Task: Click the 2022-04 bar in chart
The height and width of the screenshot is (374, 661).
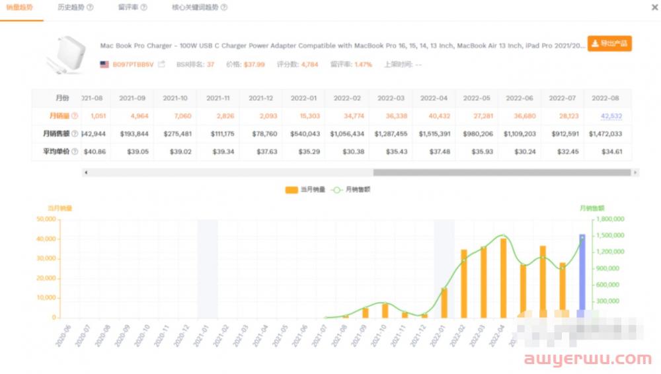Action: pos(503,278)
